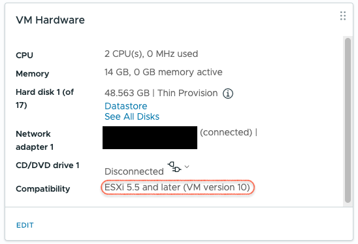Click the VM Hardware panel scrollbar

(x=348, y=120)
